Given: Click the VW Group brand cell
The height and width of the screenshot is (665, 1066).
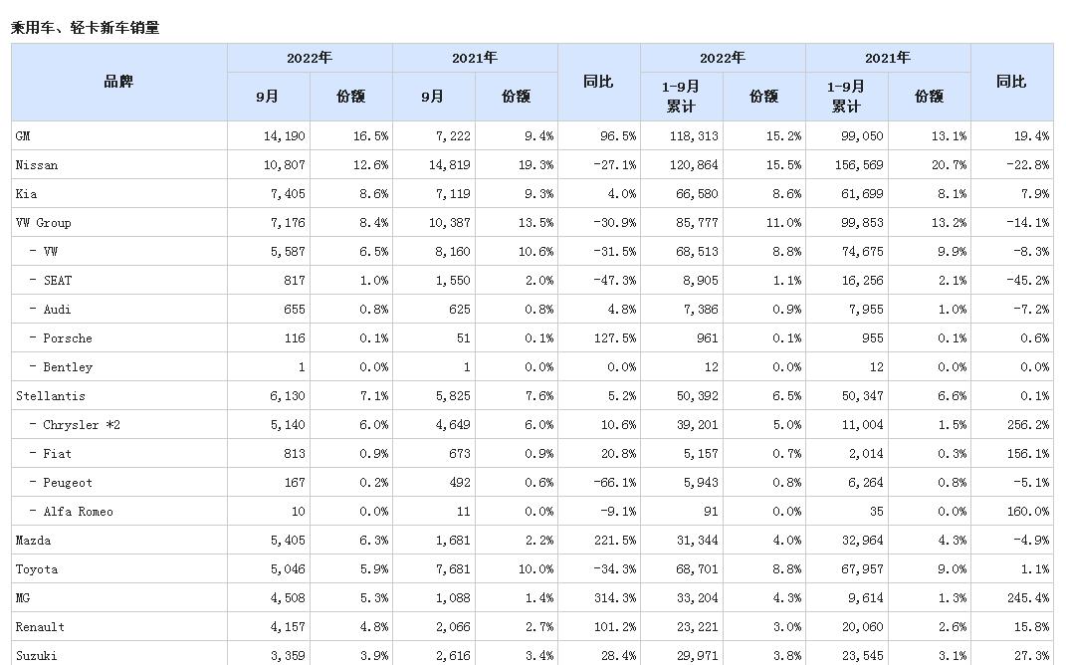Looking at the screenshot, I should click(x=43, y=222).
